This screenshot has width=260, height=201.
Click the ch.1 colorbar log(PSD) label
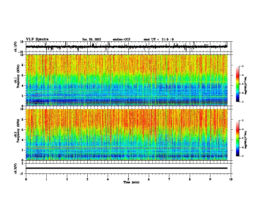pyautogui.click(x=246, y=86)
